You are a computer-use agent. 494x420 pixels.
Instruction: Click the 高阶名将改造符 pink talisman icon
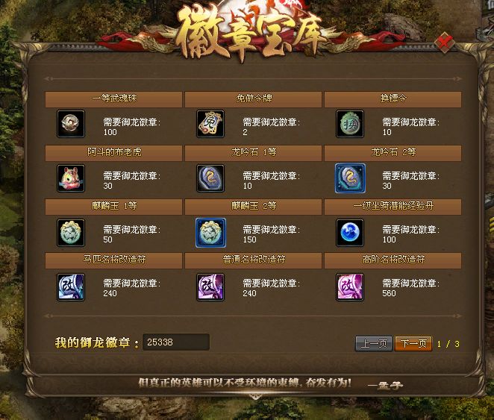(x=350, y=286)
